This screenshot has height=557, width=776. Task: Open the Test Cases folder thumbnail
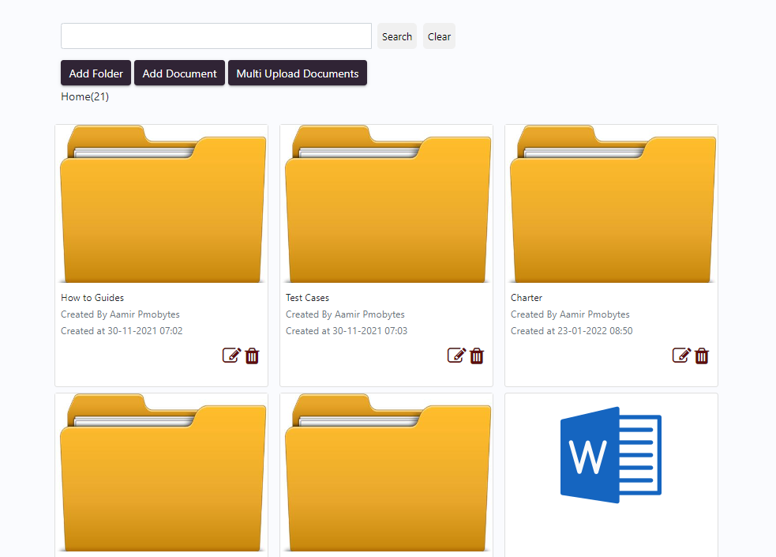(x=387, y=204)
